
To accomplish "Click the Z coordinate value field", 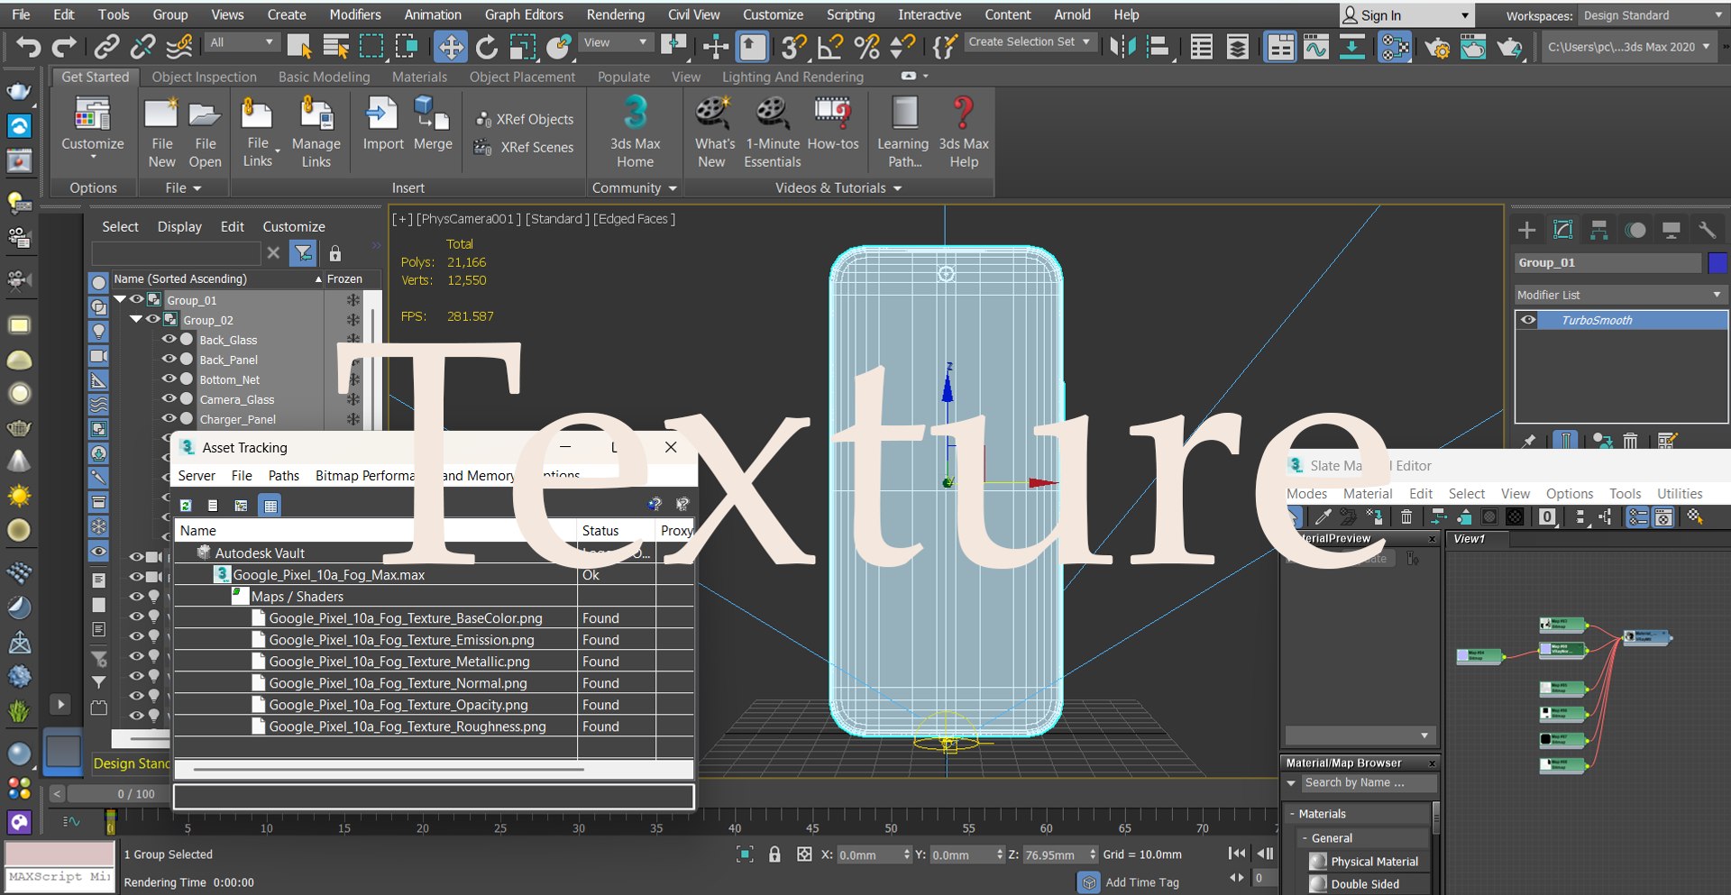I will tap(1055, 854).
